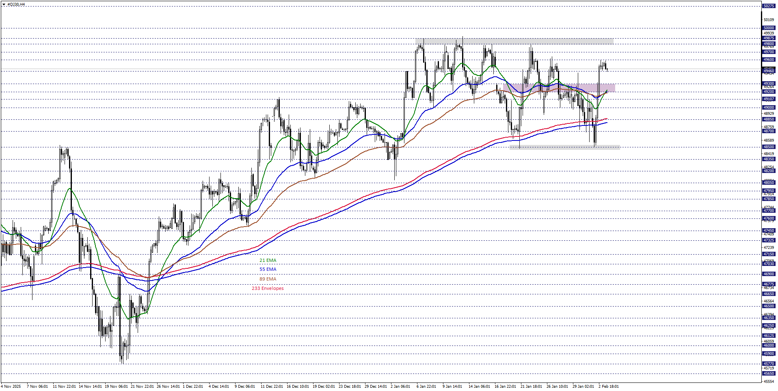
Task: Click the 50000 price level label
Action: (768, 28)
